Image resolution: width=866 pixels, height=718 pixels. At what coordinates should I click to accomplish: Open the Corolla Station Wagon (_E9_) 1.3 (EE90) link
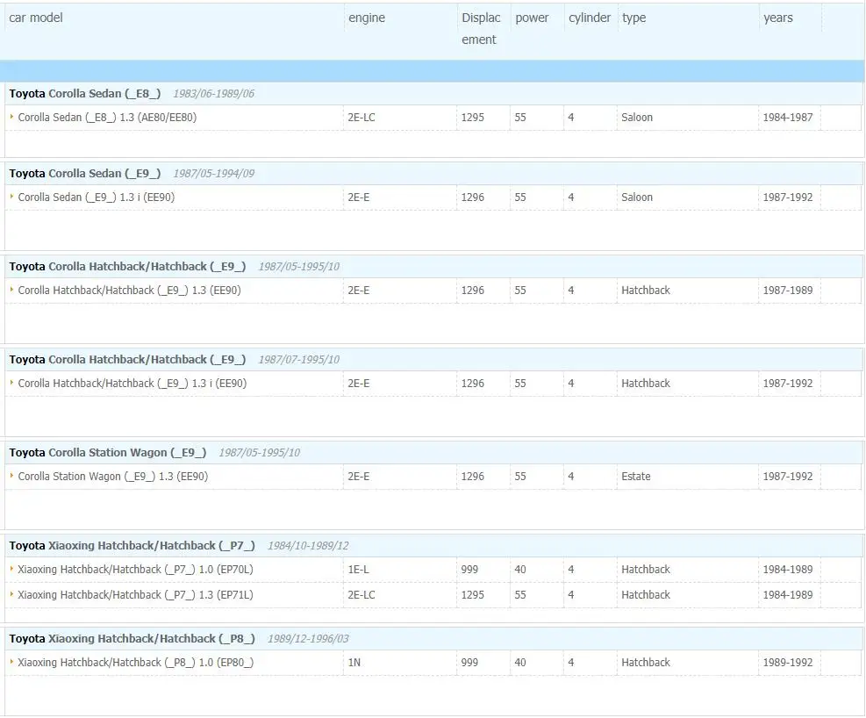pos(113,477)
